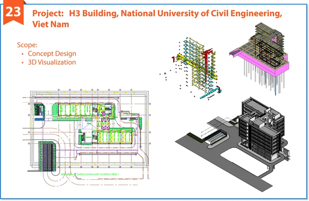309x201 pixels.
Task: Open the pink structural foundation model image
Action: point(259,59)
